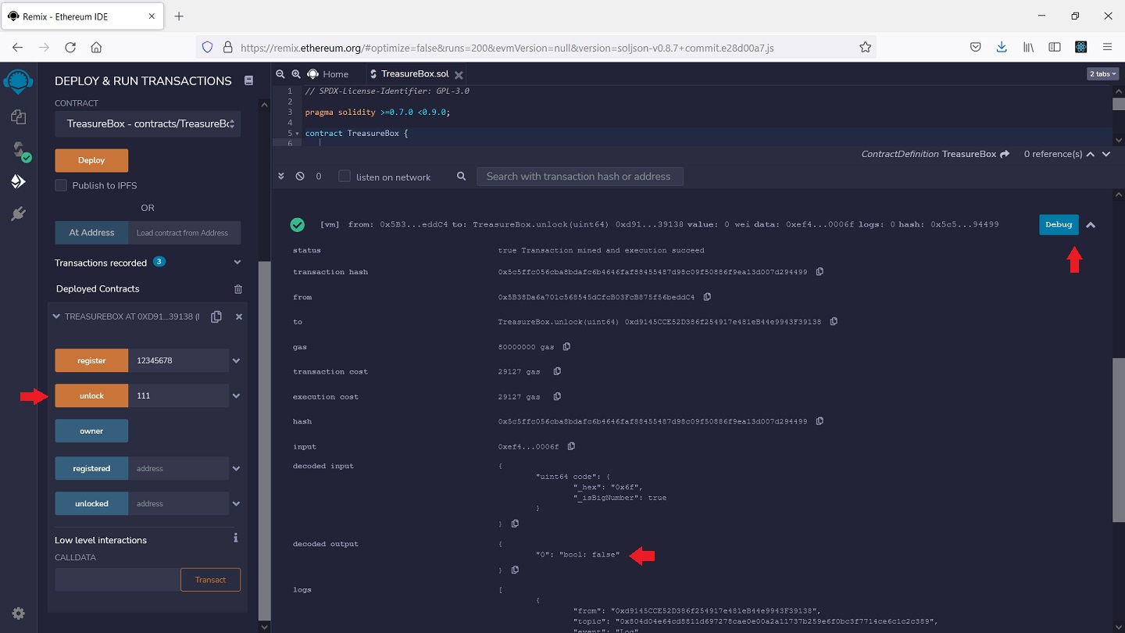Viewport: 1125px width, 633px height.
Task: Open Remix settings gear icon
Action: (x=18, y=613)
